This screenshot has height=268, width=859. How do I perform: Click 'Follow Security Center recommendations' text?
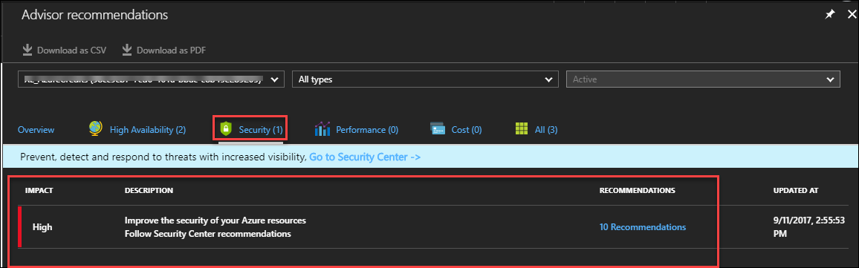207,234
